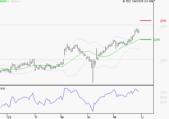Click the A month axis label

point(89,117)
